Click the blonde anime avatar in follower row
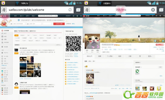Viewport: 165px width, 100px height. pyautogui.click(x=159, y=89)
